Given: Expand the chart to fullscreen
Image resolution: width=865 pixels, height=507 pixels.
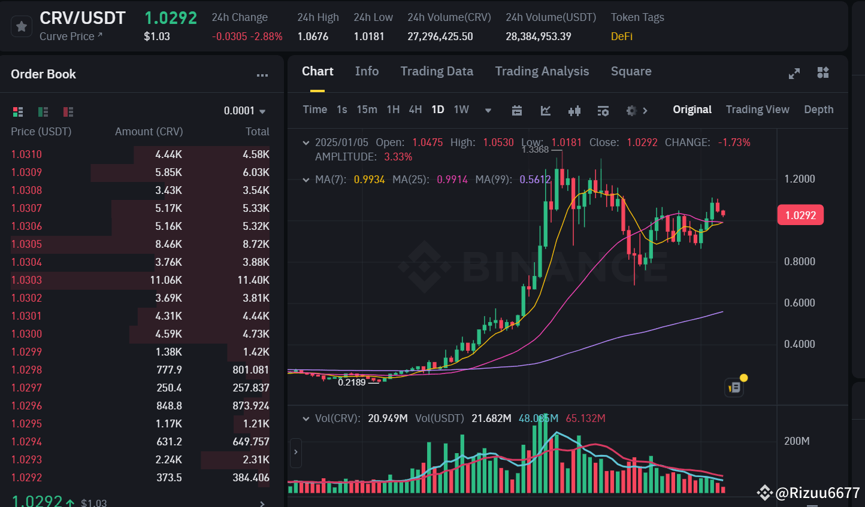Looking at the screenshot, I should click(x=794, y=73).
